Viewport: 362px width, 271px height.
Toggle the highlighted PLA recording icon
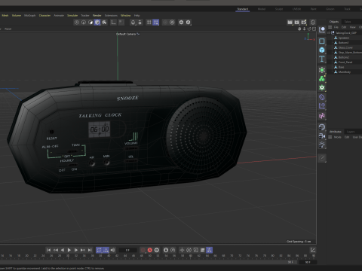point(209,250)
